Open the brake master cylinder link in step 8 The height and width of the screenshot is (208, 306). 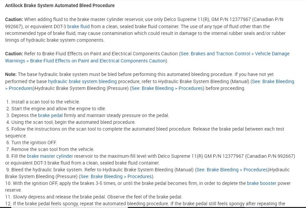[x=50, y=156]
